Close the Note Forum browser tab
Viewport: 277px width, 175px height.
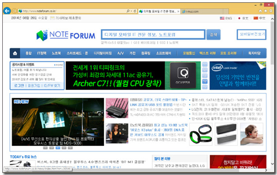click(x=178, y=12)
